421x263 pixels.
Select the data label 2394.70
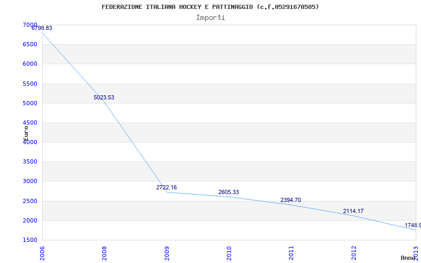coord(290,200)
